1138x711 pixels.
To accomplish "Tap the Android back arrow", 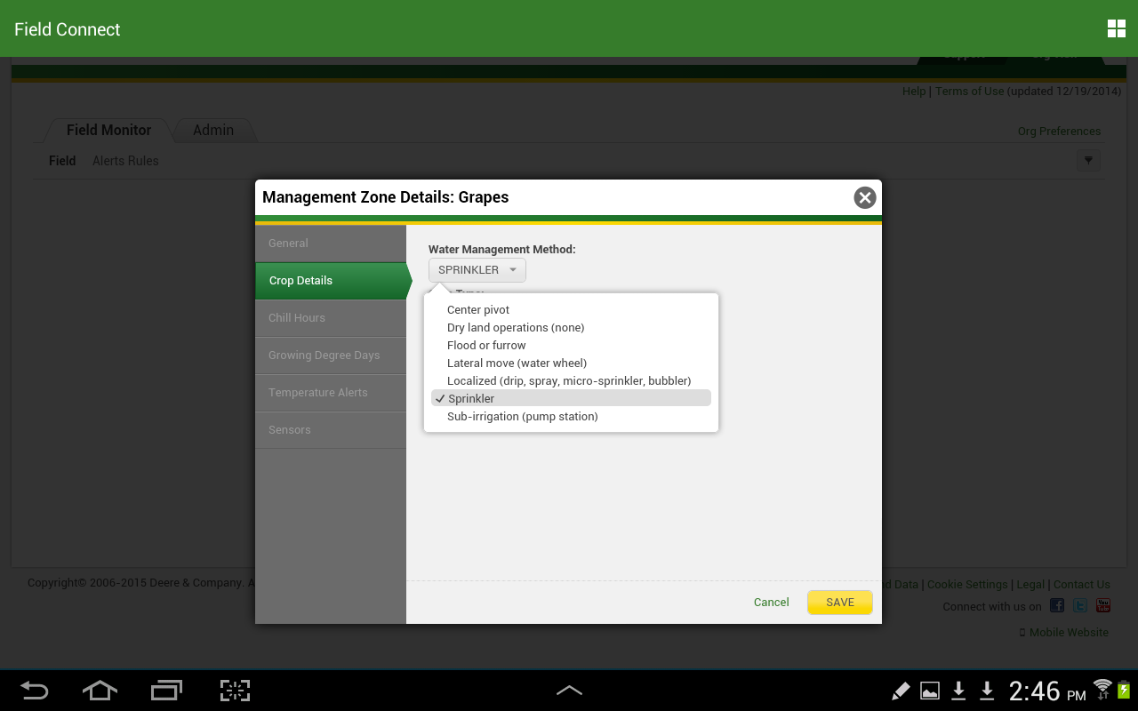I will coord(35,691).
